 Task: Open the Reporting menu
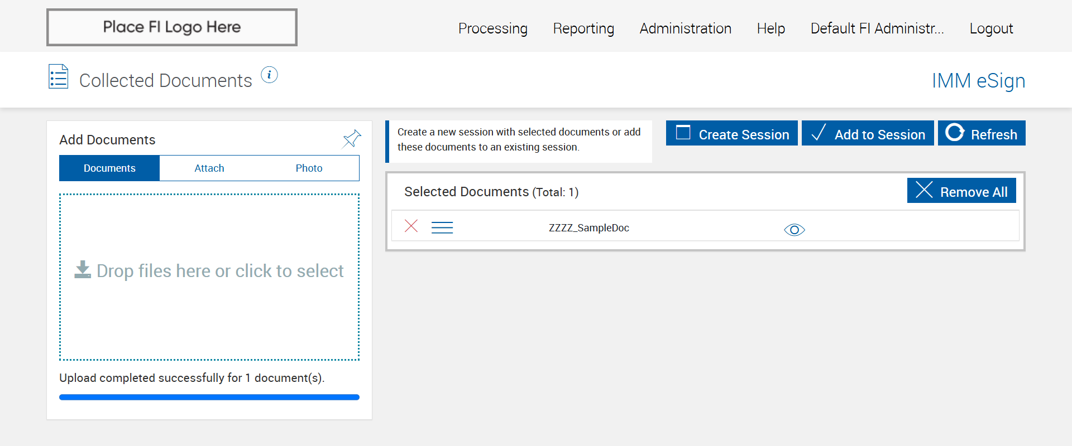point(583,28)
